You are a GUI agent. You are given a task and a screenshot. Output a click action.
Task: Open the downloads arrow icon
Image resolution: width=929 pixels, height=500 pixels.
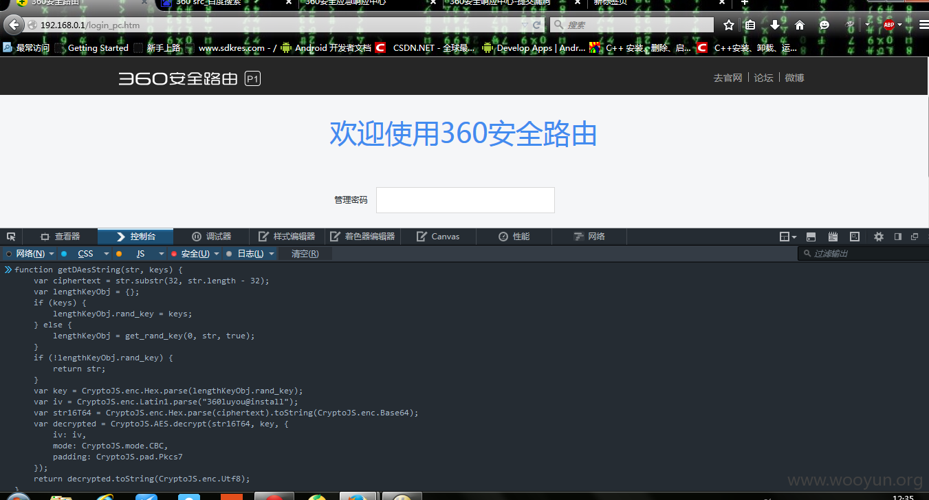click(x=775, y=25)
